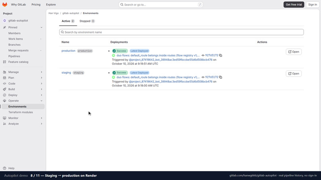
Task: Open staging deployment commit message link
Action: click(158, 77)
